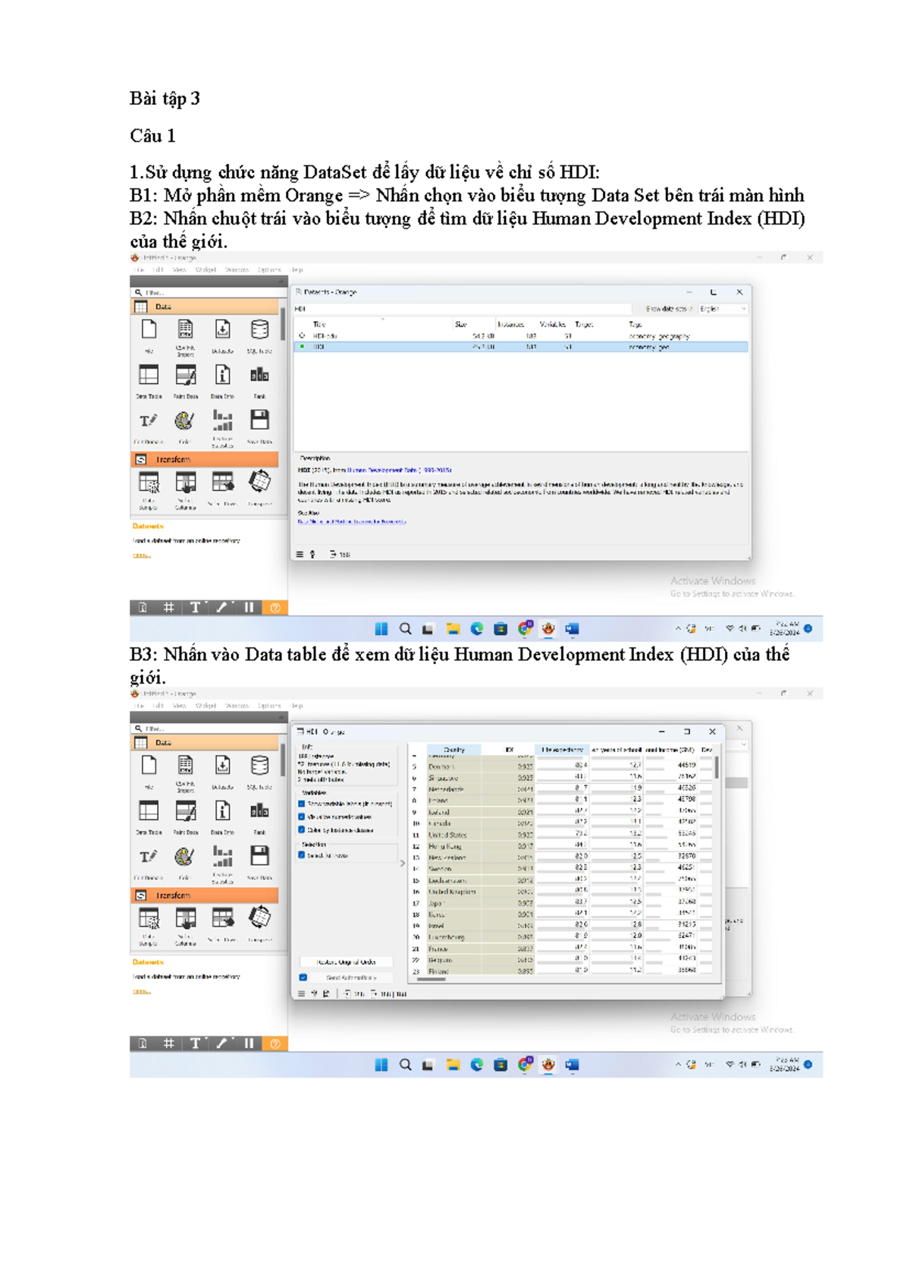Collapse Transform category header beside Datasets window

point(205,460)
